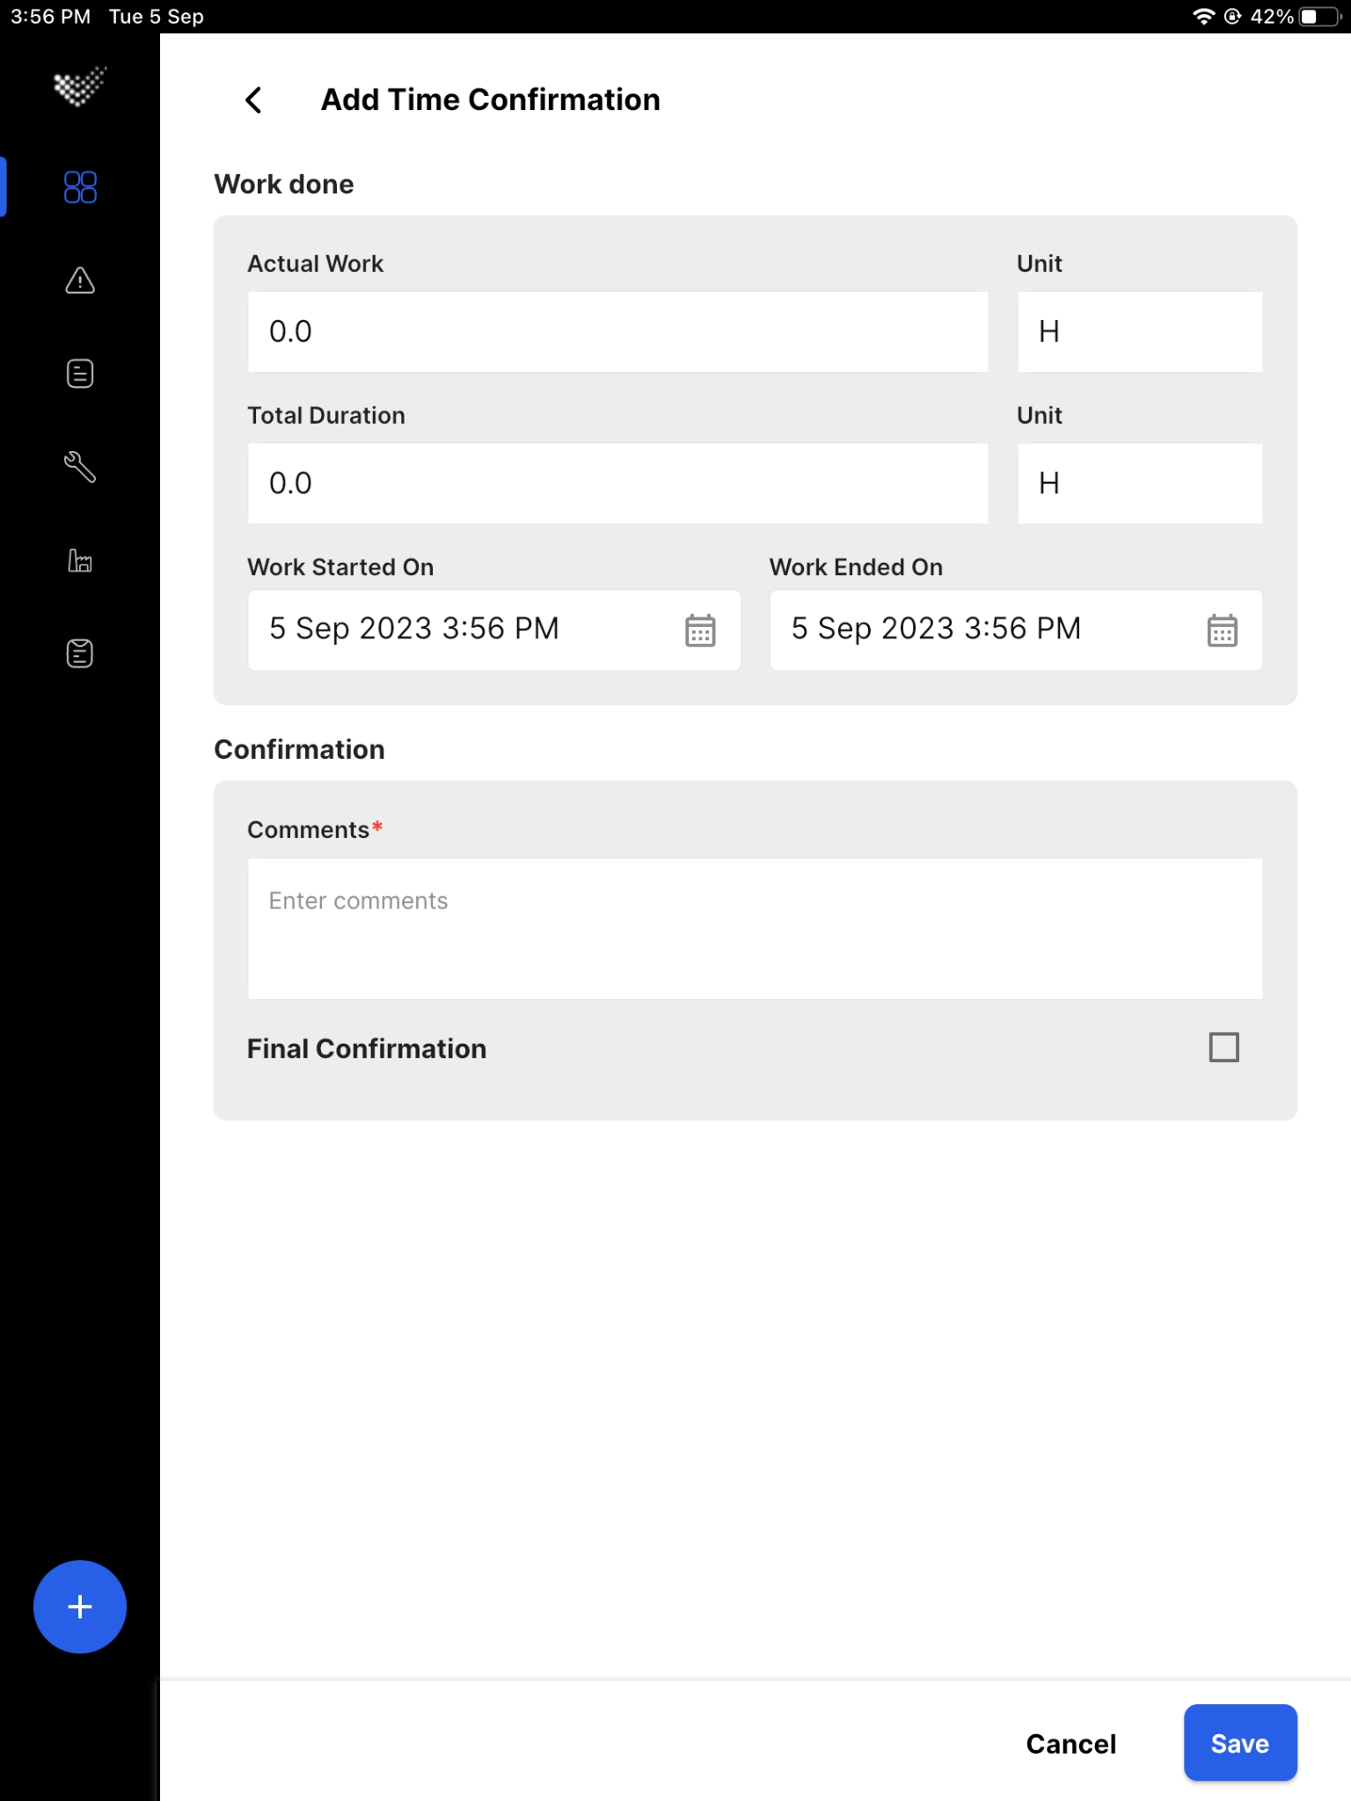The height and width of the screenshot is (1801, 1351).
Task: Open the Total Duration unit selector
Action: click(x=1140, y=484)
